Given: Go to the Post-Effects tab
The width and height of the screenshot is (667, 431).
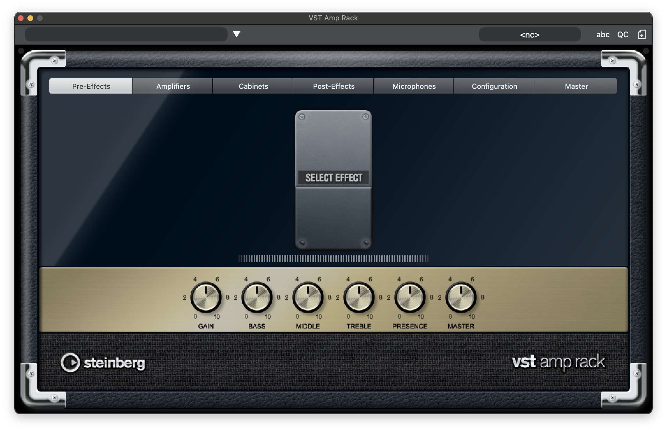Looking at the screenshot, I should pos(333,86).
